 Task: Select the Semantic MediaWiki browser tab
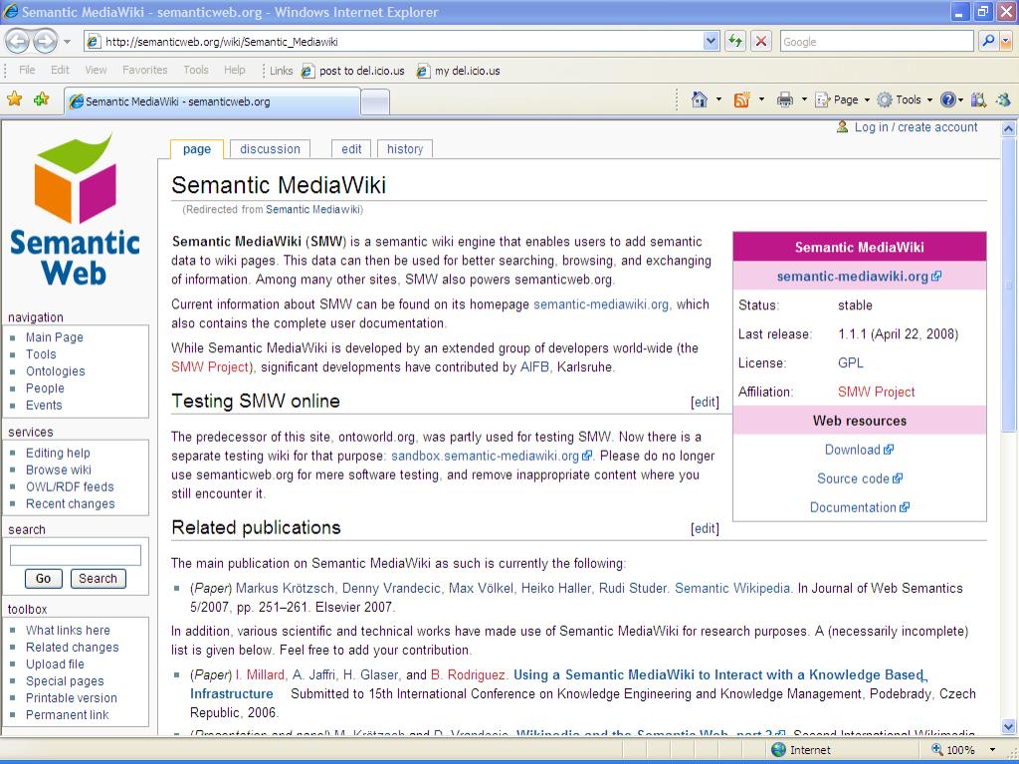212,102
